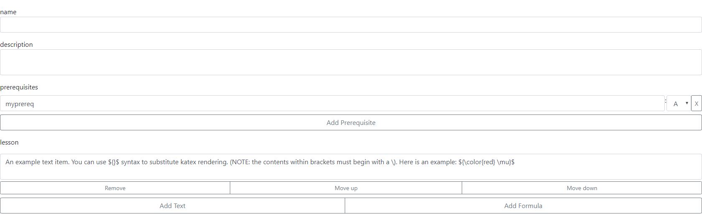Remove the mypreq prerequisite with X
702x216 pixels.
coord(696,103)
